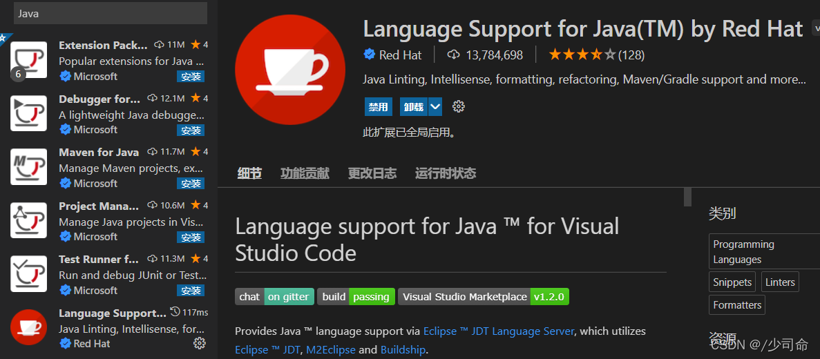Expand the 卸载 dropdown arrow
Viewport: 820px width, 359px height.
click(435, 107)
